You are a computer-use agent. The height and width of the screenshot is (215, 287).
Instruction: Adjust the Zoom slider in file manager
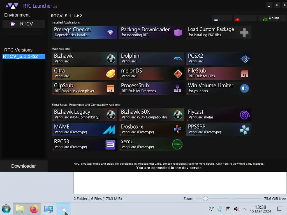pyautogui.click(x=212, y=198)
